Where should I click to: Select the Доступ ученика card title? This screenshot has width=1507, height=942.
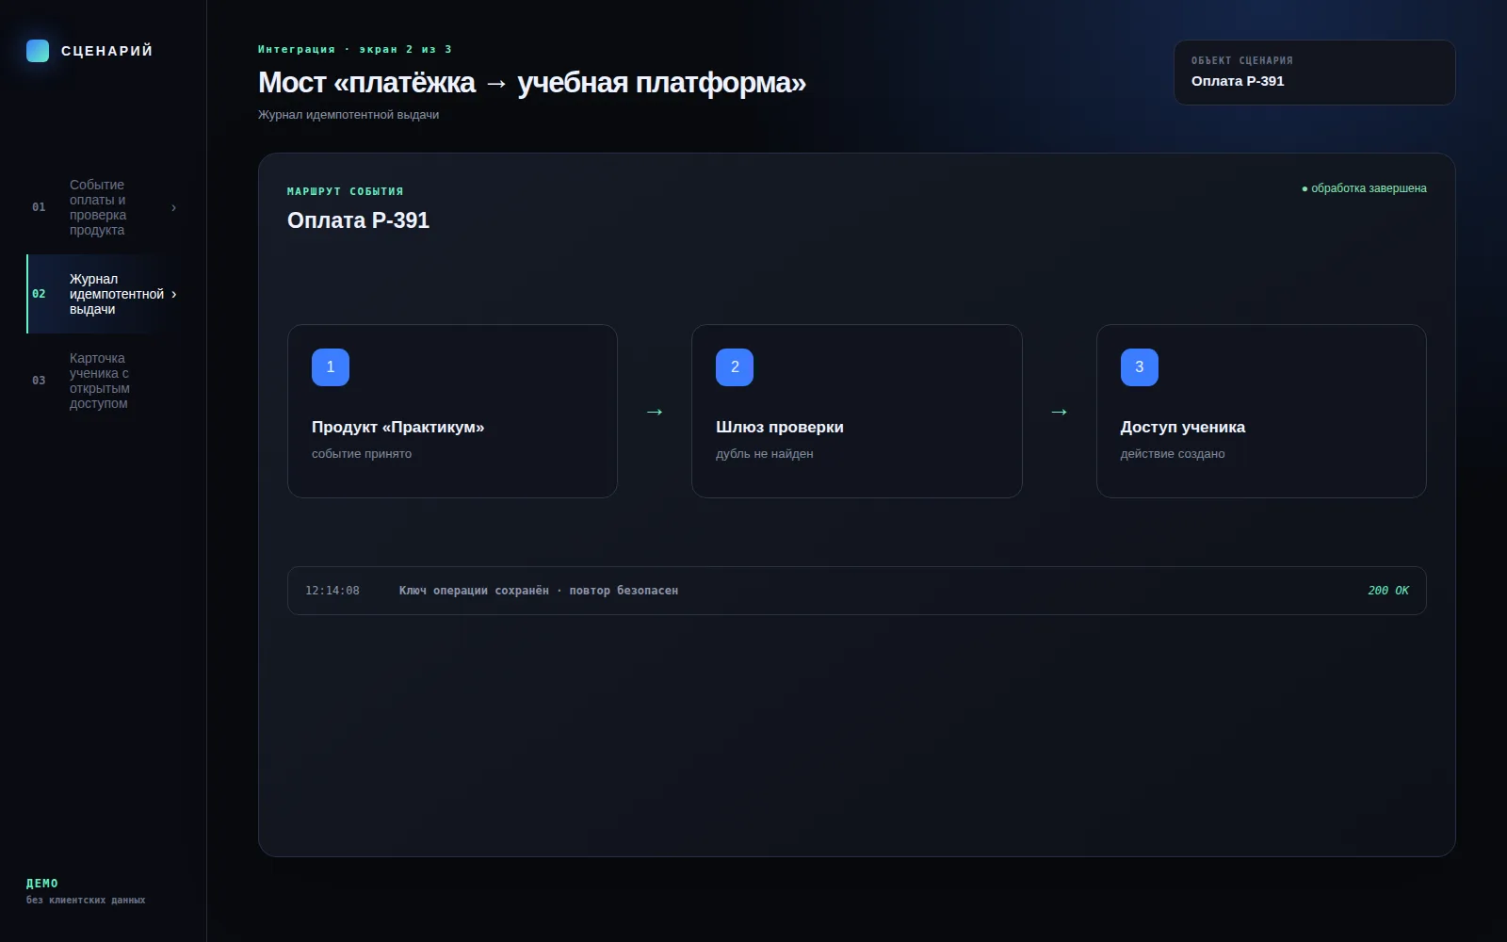click(1183, 427)
